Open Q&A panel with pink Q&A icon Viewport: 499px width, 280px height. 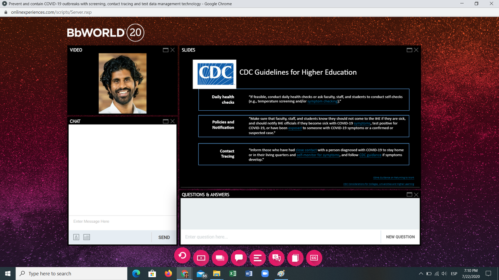(276, 258)
